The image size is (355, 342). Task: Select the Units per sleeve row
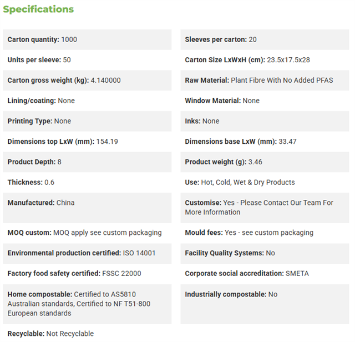coord(87,60)
